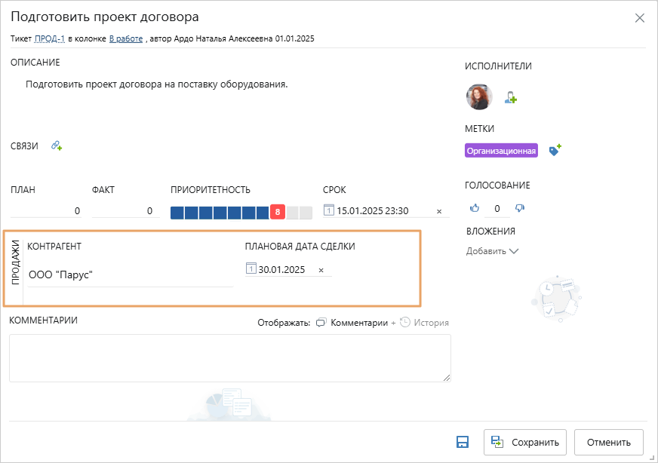Toggle История display filter

point(424,323)
